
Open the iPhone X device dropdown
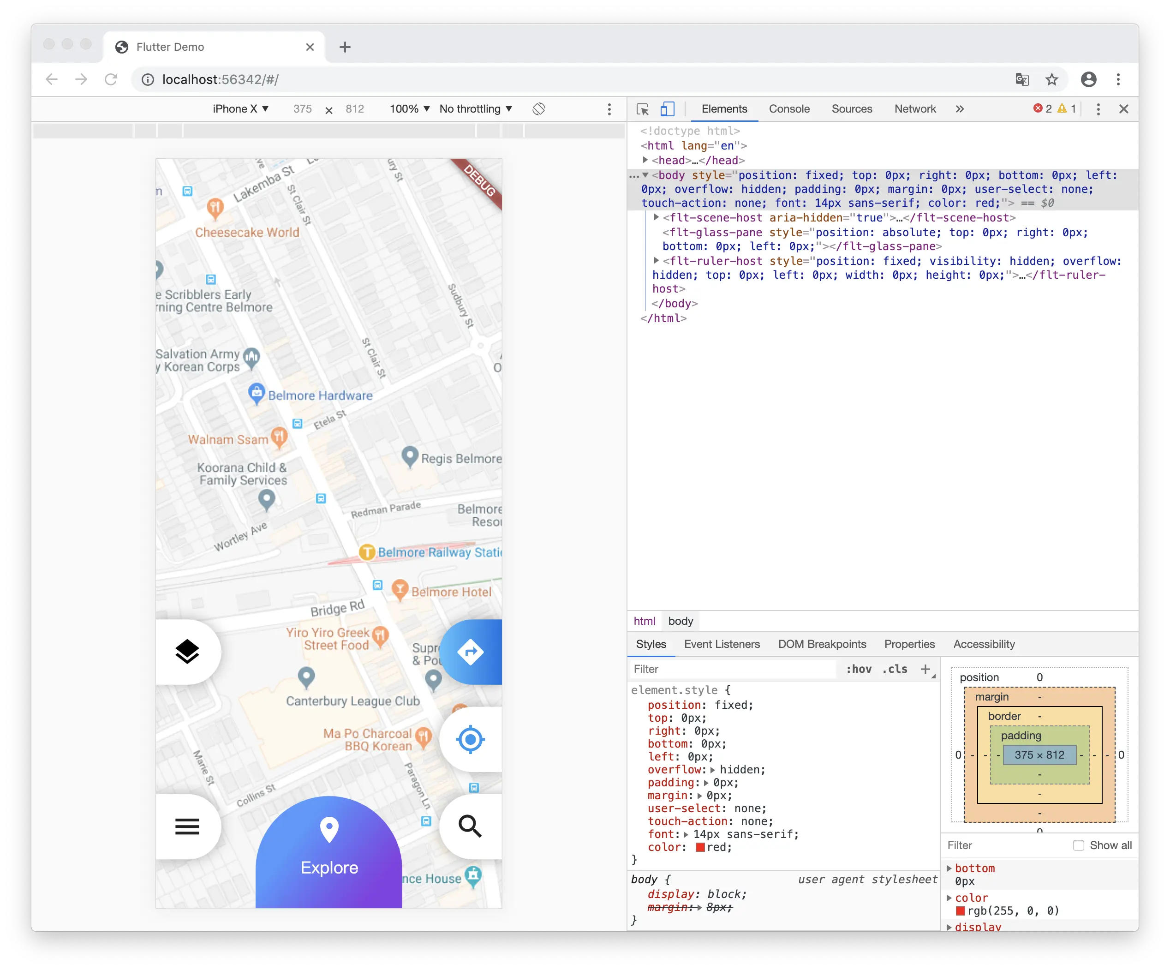click(240, 109)
